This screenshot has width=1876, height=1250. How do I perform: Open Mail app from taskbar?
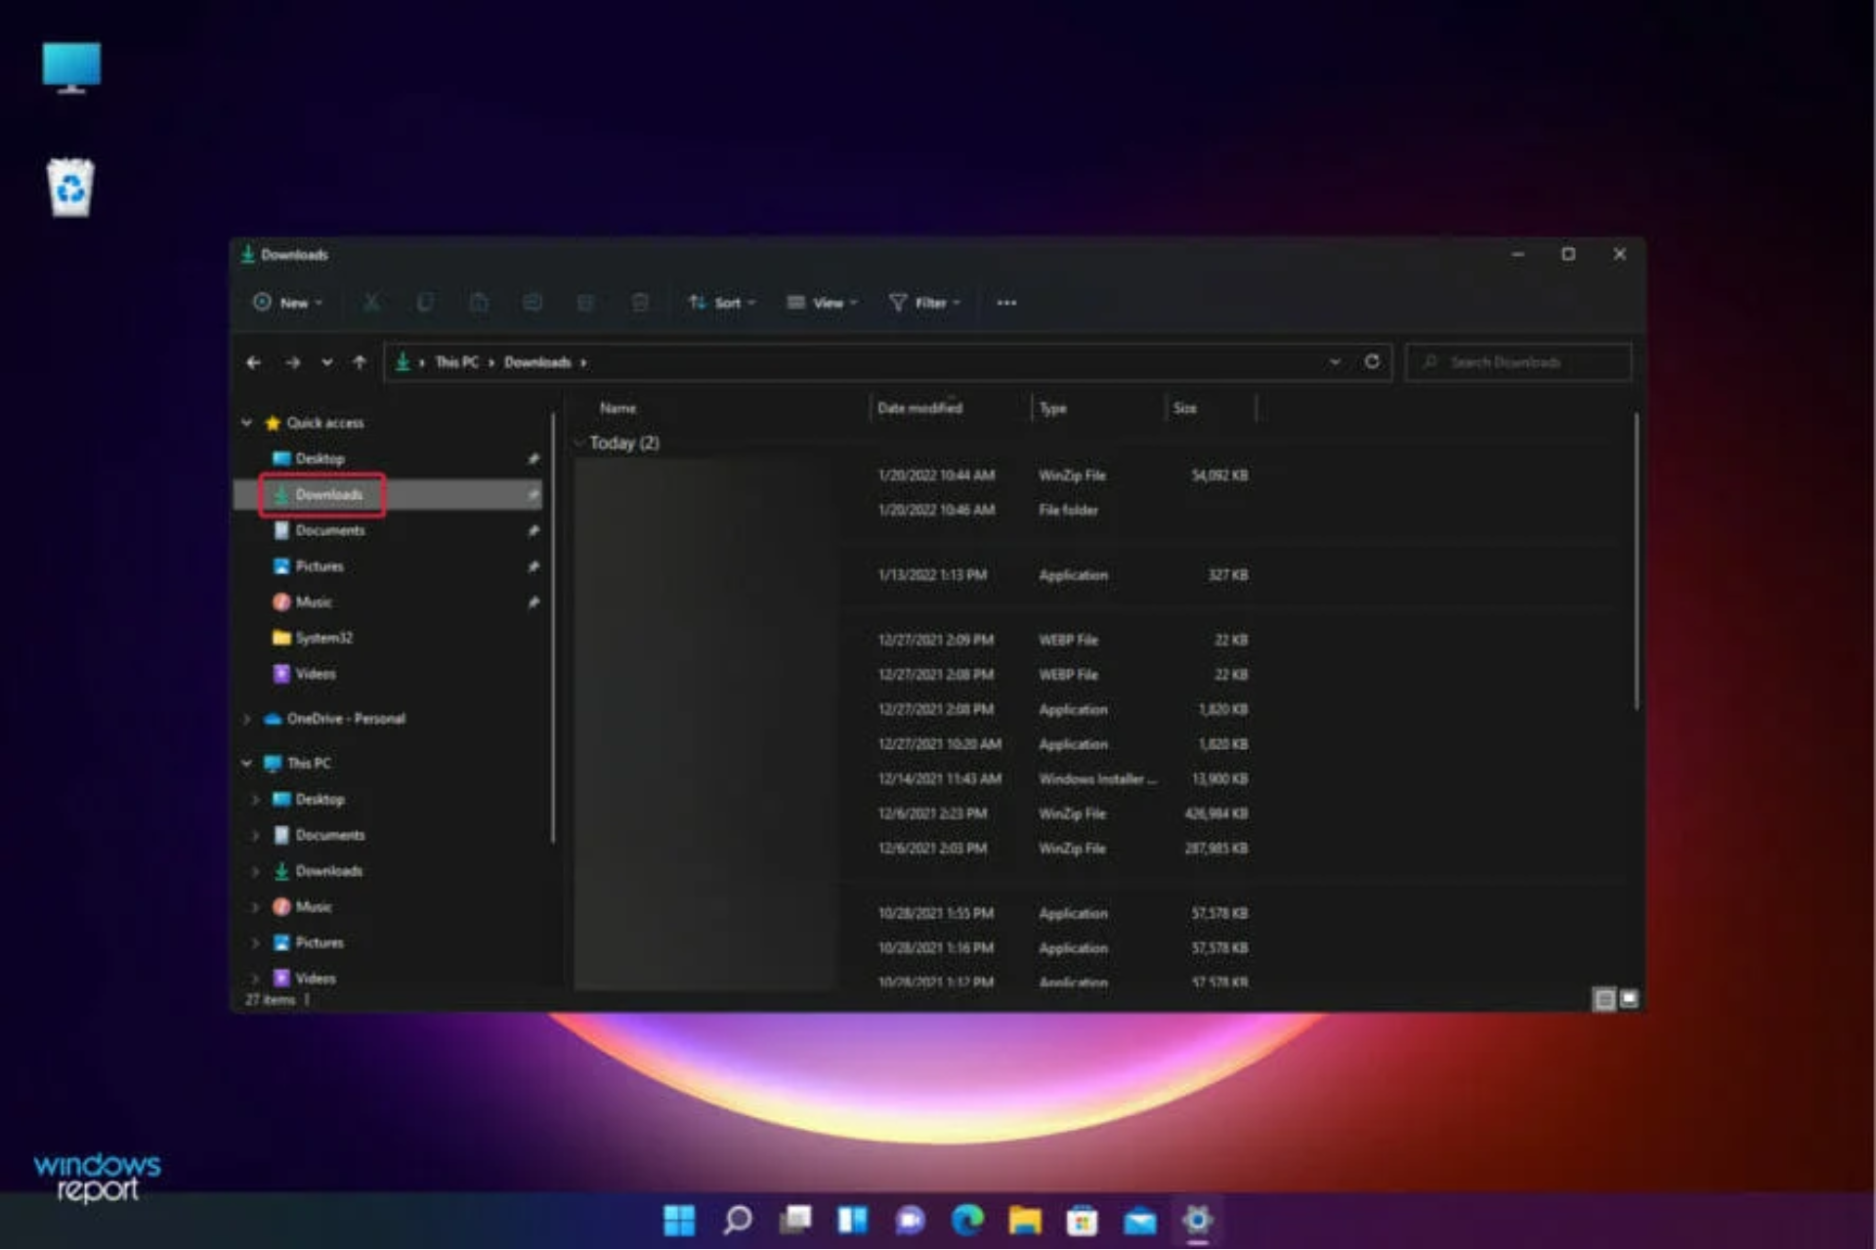tap(1140, 1220)
